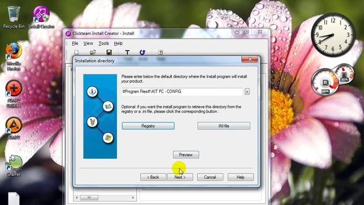The image size is (364, 205).
Task: Proceed with the Next button
Action: 180,177
